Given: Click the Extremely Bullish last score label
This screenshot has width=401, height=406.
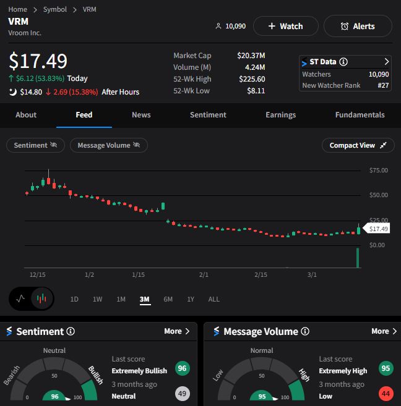Looking at the screenshot, I should point(139,371).
